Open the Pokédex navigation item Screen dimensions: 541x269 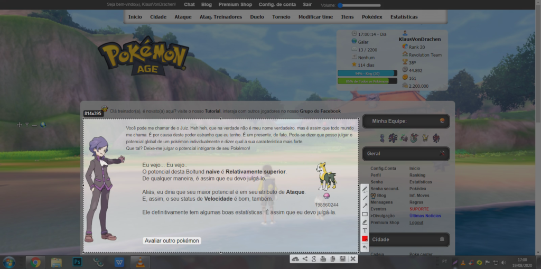tap(372, 17)
